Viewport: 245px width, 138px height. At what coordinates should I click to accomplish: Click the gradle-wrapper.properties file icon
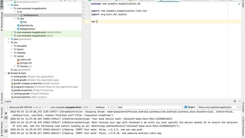click(12, 84)
